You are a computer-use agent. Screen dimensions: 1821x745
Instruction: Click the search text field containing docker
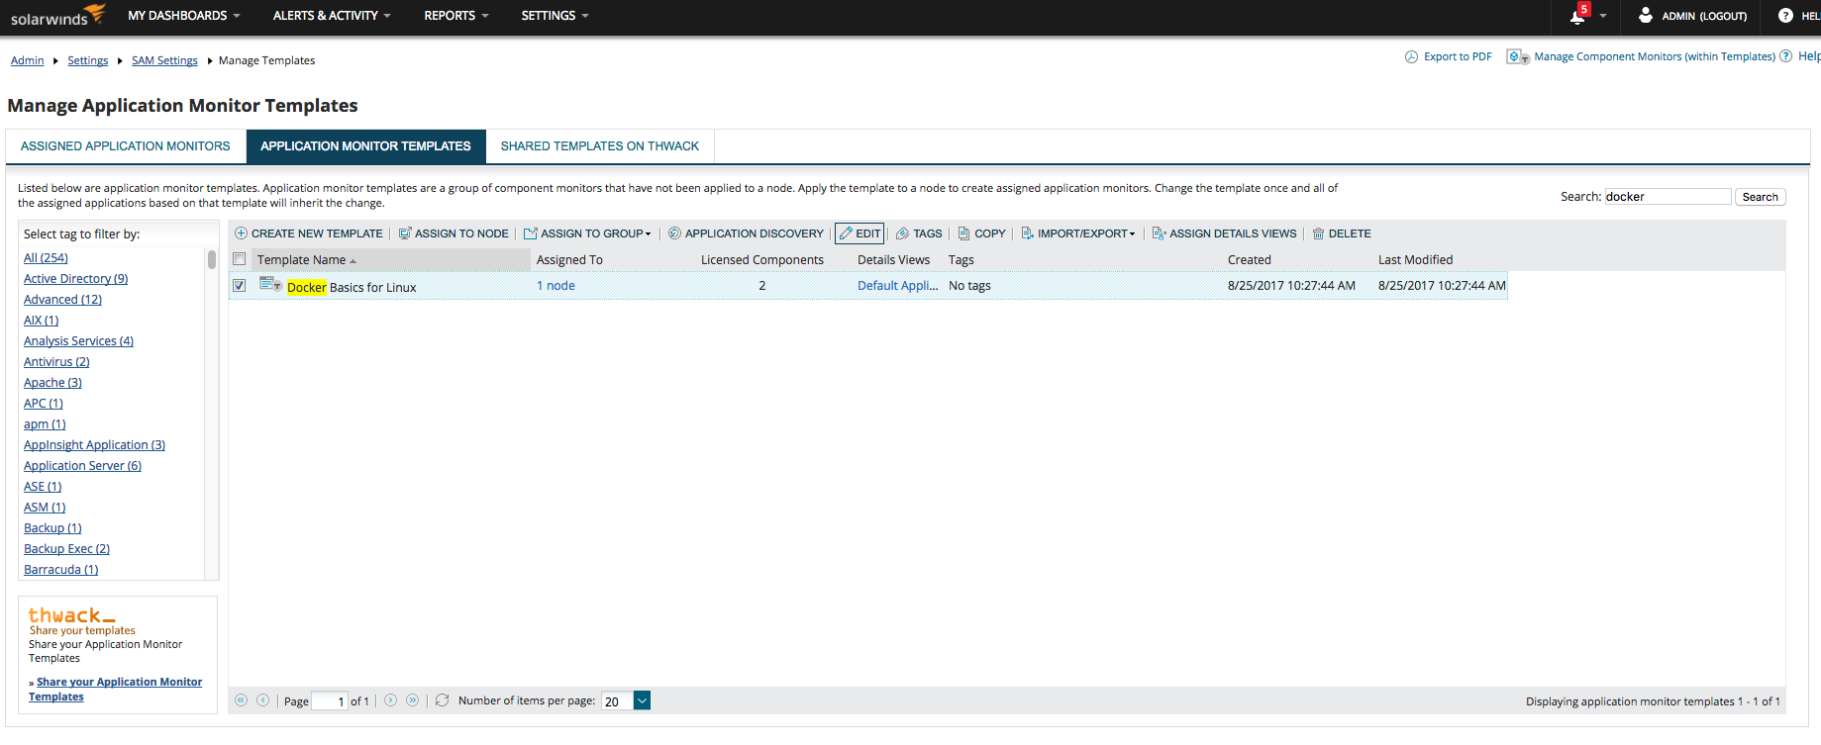[1667, 197]
